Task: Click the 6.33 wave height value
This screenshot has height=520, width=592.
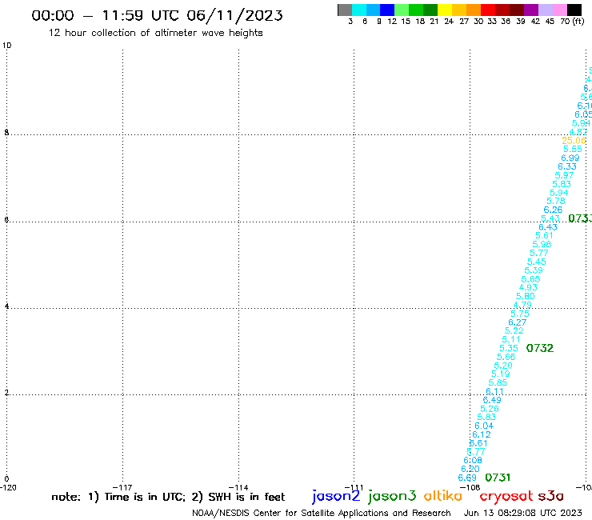Action: pos(567,167)
